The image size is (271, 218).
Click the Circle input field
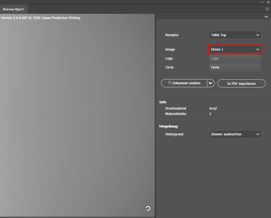(235, 67)
